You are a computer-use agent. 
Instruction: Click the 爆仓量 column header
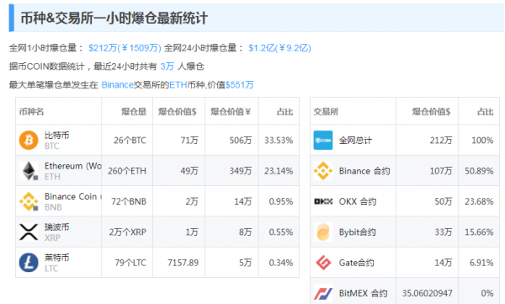click(x=134, y=111)
